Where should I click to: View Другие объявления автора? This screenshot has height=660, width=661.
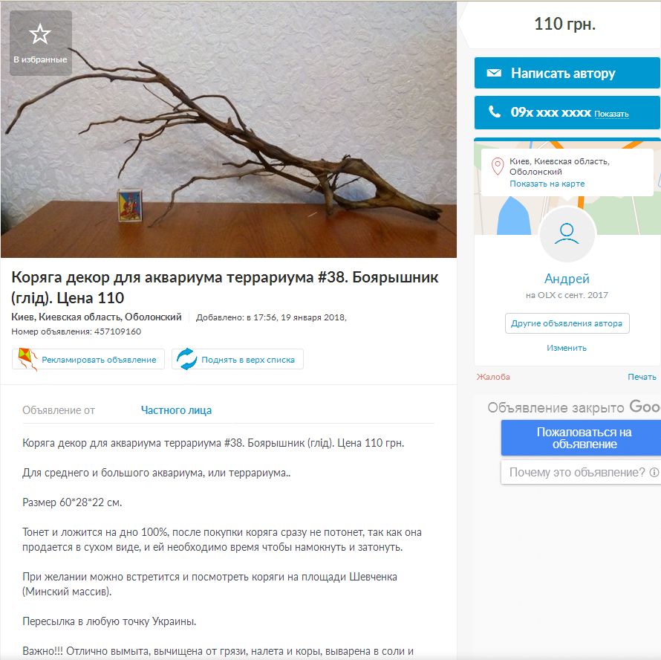tap(567, 323)
